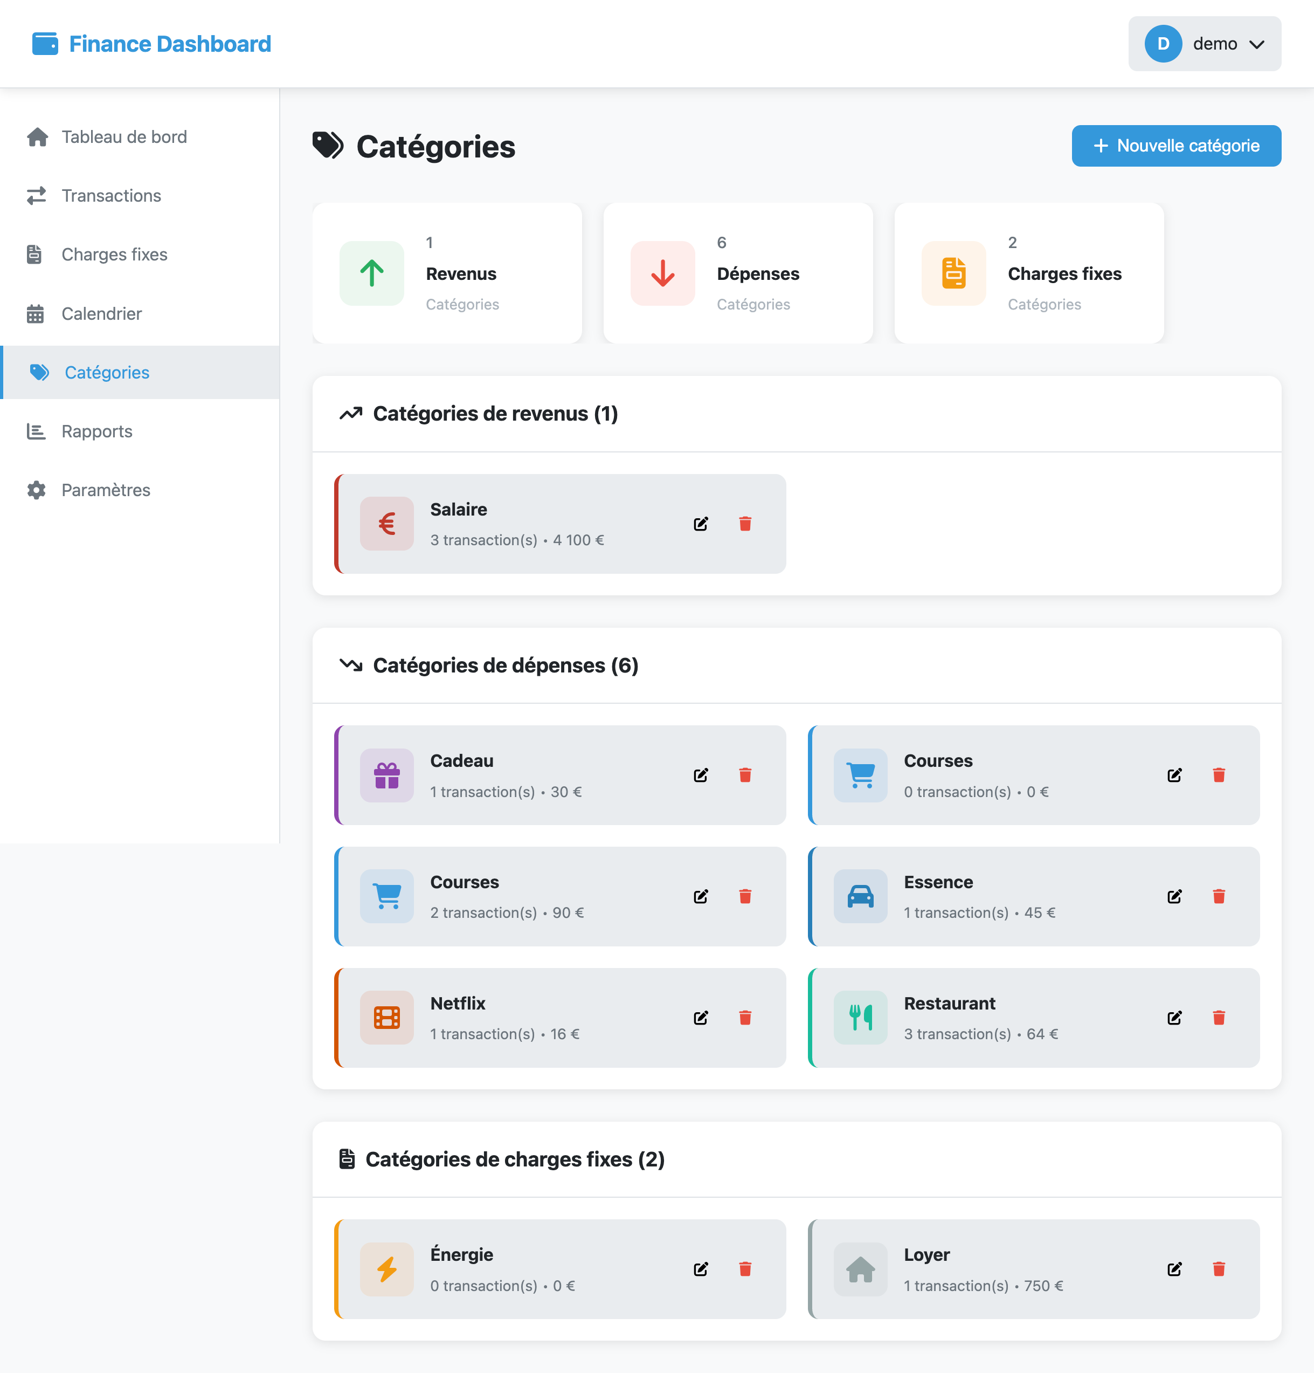Go to Transactions in the sidebar

[110, 195]
